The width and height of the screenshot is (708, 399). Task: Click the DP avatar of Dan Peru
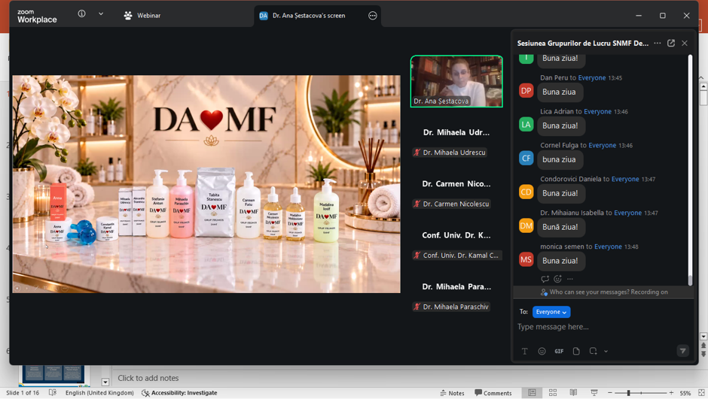526,90
